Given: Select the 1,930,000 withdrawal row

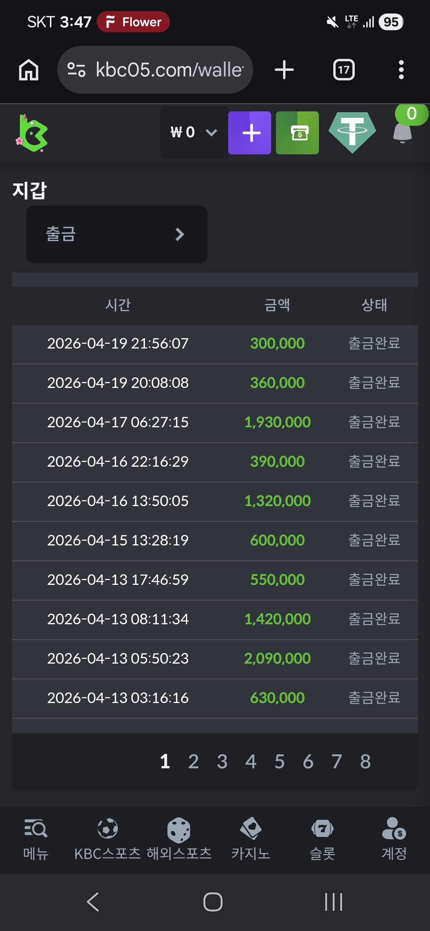Looking at the screenshot, I should click(x=215, y=423).
